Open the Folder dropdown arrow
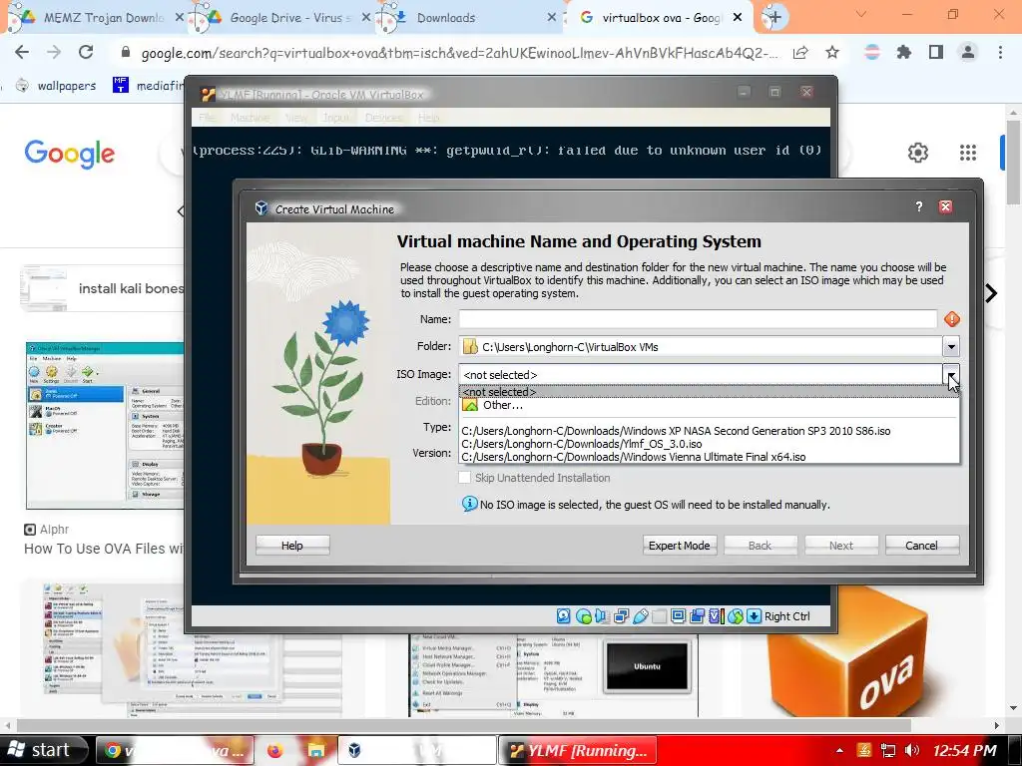The height and width of the screenshot is (766, 1022). (x=951, y=346)
